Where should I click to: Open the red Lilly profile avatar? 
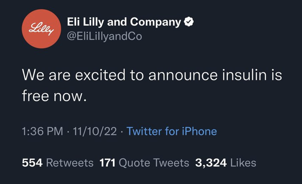pos(41,29)
